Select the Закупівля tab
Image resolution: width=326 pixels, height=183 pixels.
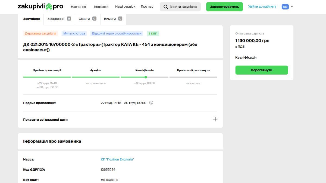(32, 19)
